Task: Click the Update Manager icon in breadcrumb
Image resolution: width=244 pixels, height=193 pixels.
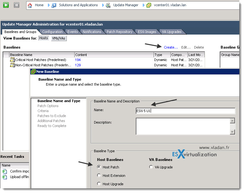Action: (x=108, y=5)
